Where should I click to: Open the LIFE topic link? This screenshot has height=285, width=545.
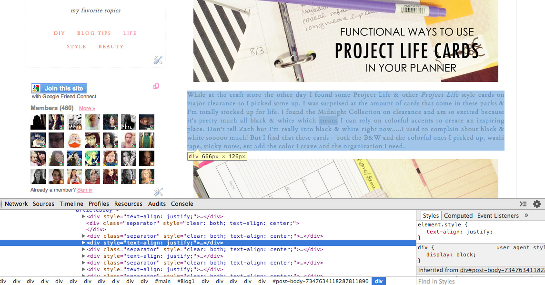130,33
